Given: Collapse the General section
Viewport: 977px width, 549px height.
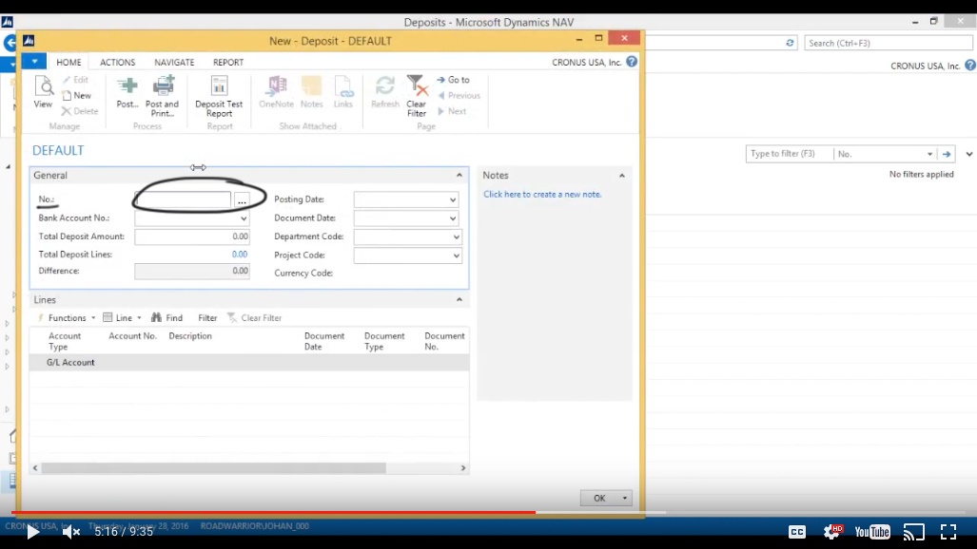Looking at the screenshot, I should (x=459, y=176).
